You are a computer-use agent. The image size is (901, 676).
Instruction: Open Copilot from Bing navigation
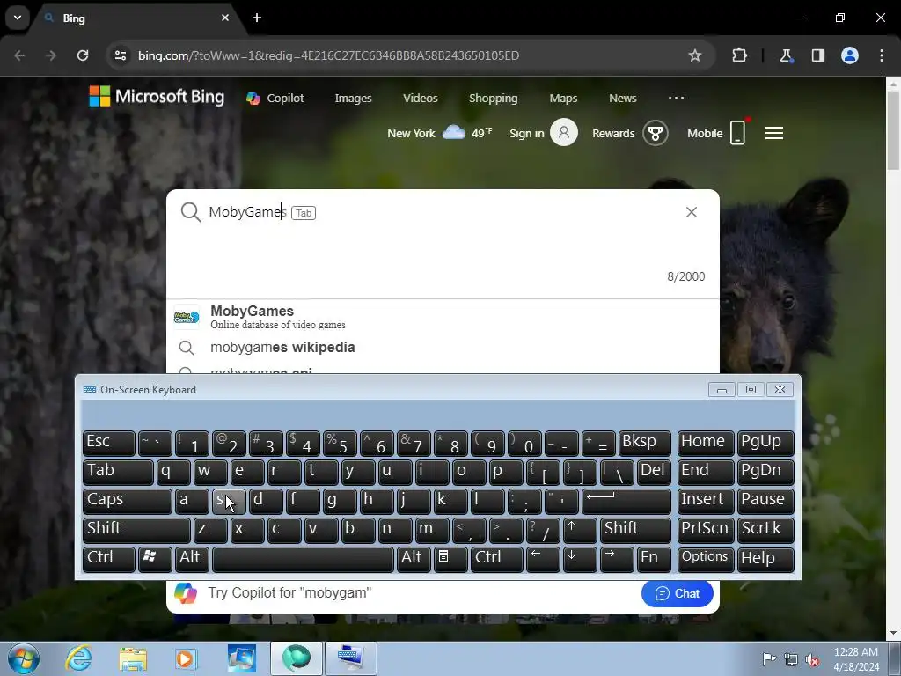(x=275, y=99)
